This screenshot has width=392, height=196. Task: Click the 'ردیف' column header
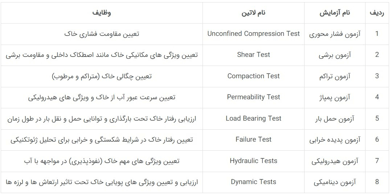click(x=377, y=13)
